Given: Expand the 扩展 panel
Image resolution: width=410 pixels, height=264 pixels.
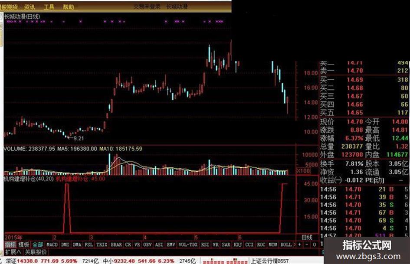Looking at the screenshot, I should click(x=13, y=252).
